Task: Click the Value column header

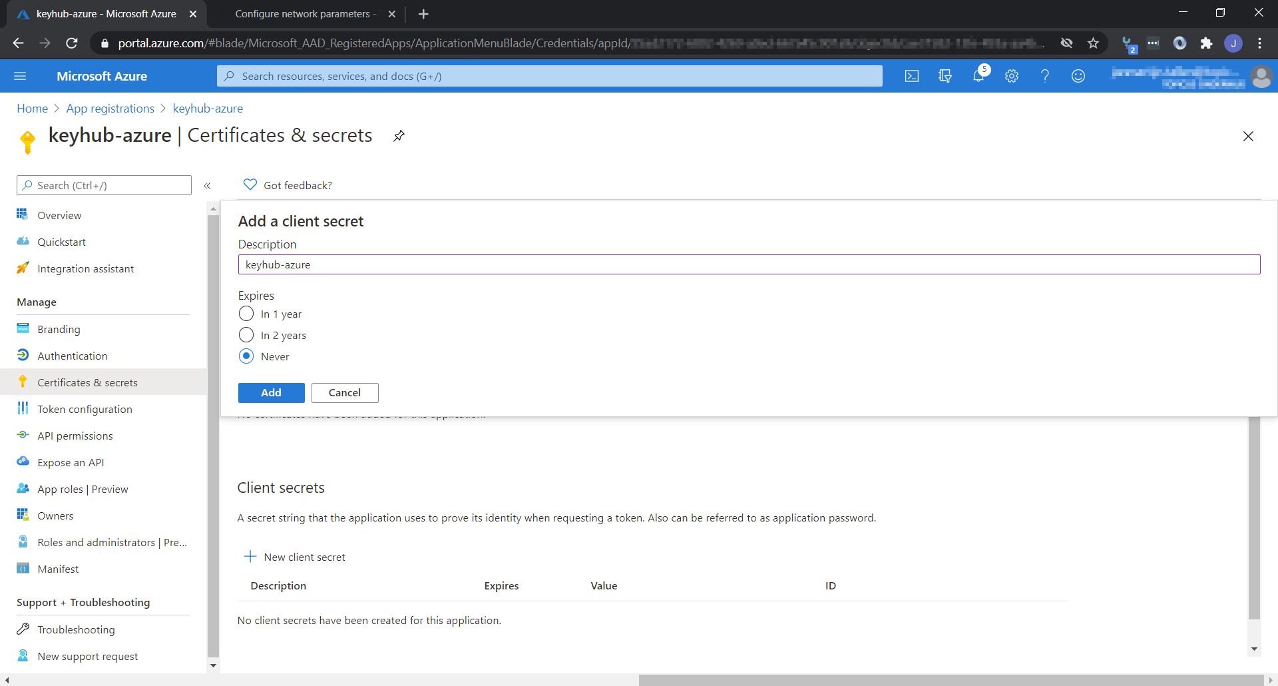Action: [604, 585]
